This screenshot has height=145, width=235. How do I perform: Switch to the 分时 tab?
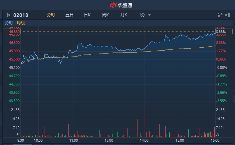51,15
